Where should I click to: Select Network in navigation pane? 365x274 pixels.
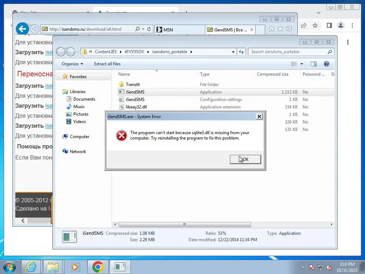point(78,151)
